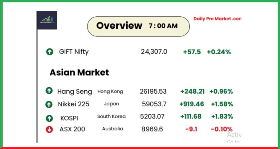This screenshot has height=149, width=280.
Task: Click the Overview 7:00 AM header pill
Action: [138, 26]
